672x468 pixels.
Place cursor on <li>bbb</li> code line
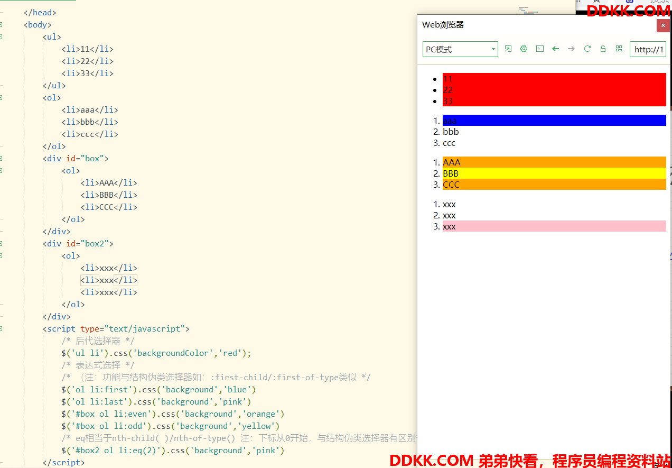[90, 122]
